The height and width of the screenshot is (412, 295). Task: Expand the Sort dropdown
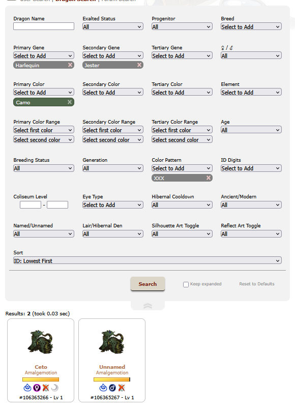pyautogui.click(x=147, y=260)
